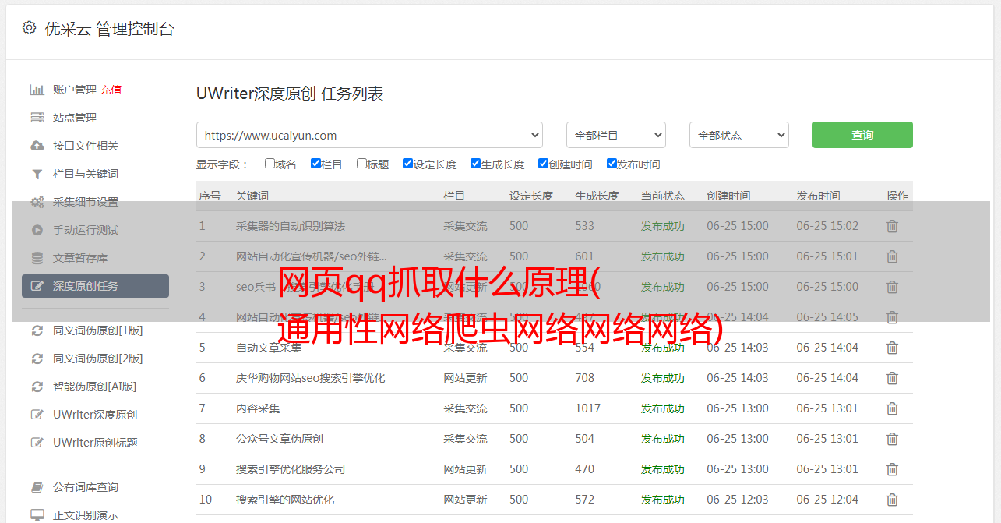Click the red 充值 link
This screenshot has width=1001, height=523.
click(x=111, y=90)
